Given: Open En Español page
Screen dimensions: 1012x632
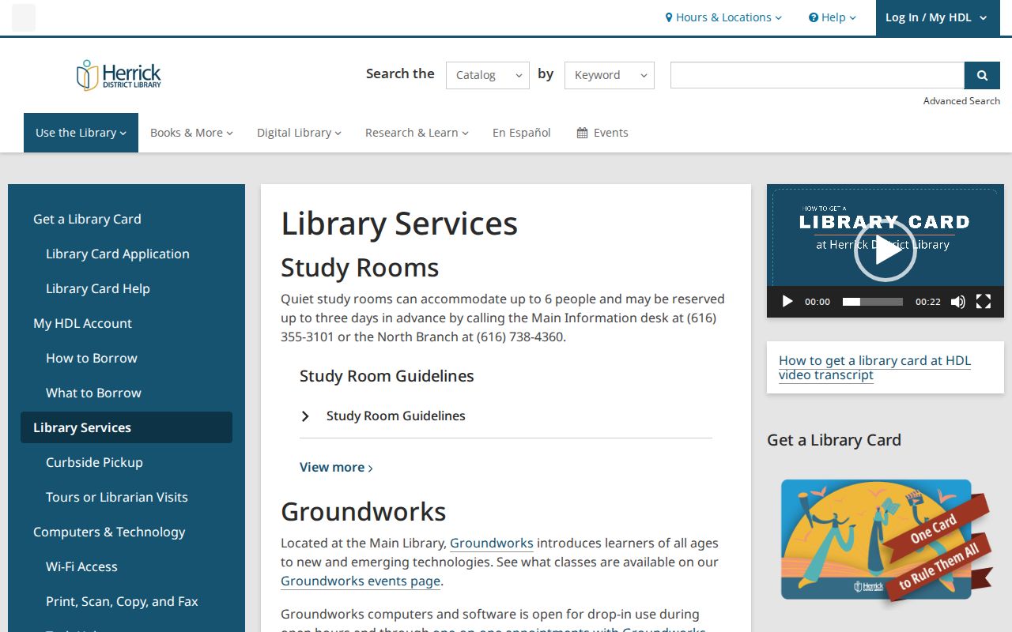Looking at the screenshot, I should click(522, 133).
